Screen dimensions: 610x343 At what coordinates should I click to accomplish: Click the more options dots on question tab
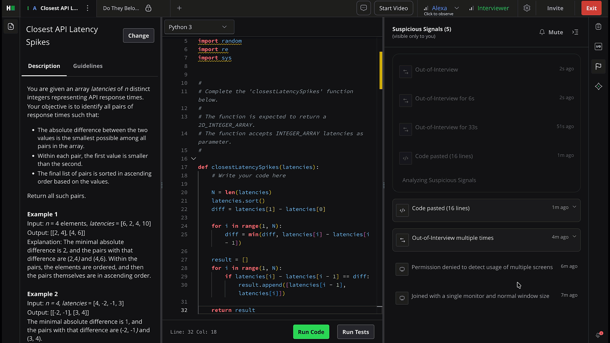point(88,8)
